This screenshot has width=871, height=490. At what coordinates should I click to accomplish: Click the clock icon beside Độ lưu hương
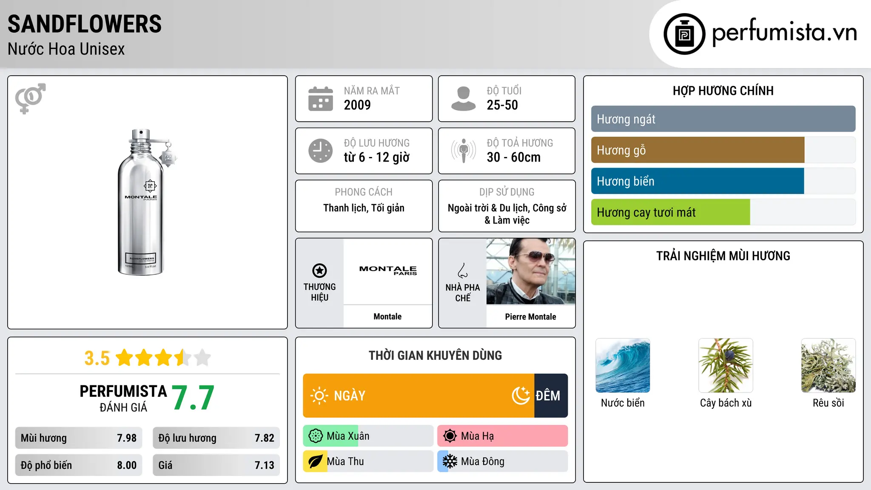(321, 151)
